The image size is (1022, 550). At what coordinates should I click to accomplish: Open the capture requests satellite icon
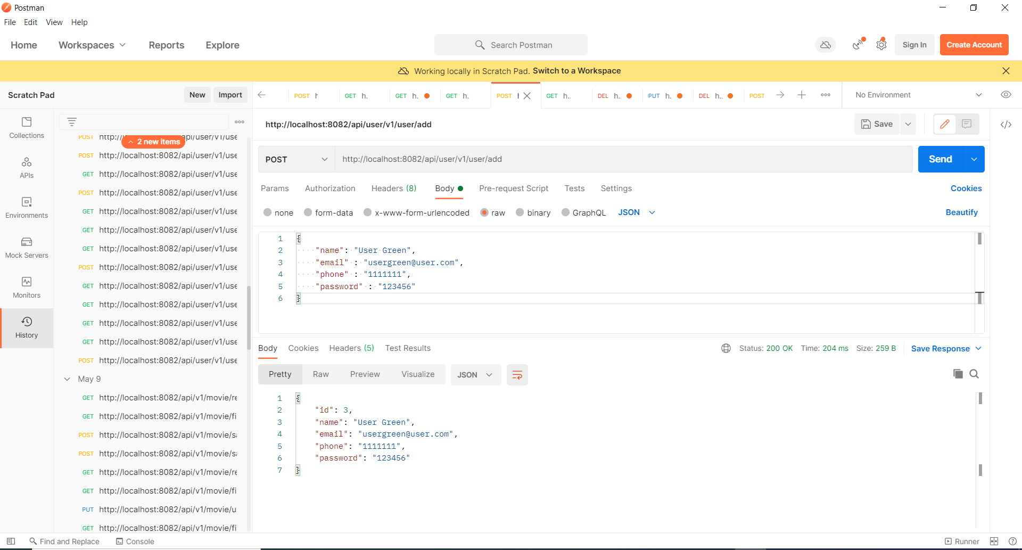[858, 45]
